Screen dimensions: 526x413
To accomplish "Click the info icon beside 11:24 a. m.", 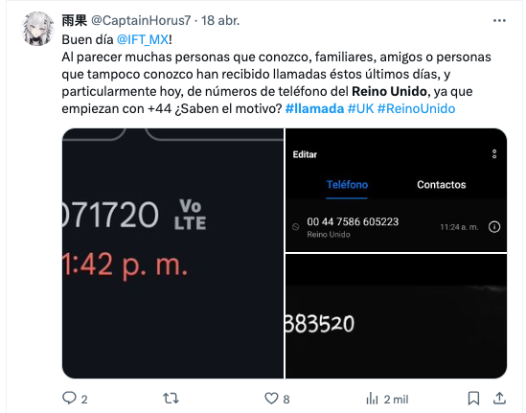I will pyautogui.click(x=494, y=227).
